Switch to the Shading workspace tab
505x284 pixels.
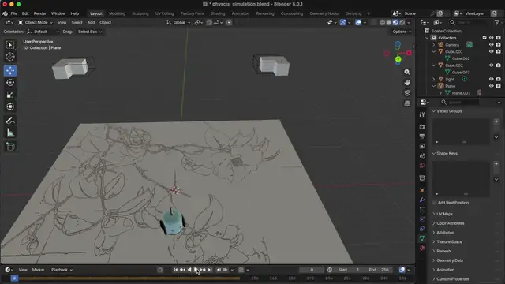(x=218, y=13)
